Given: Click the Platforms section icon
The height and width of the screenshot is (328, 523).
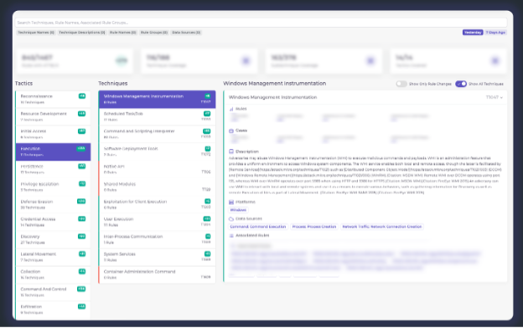Looking at the screenshot, I should click(231, 202).
